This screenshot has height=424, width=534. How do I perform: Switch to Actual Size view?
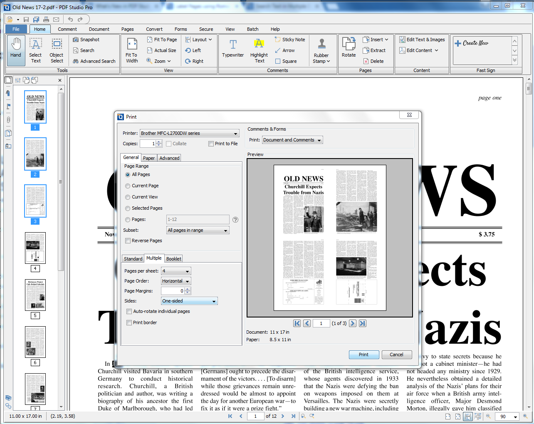(162, 50)
